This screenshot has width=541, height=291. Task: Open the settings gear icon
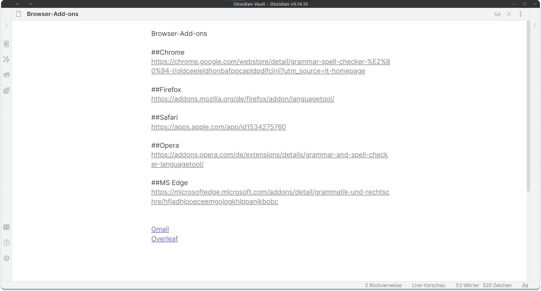[x=6, y=258]
